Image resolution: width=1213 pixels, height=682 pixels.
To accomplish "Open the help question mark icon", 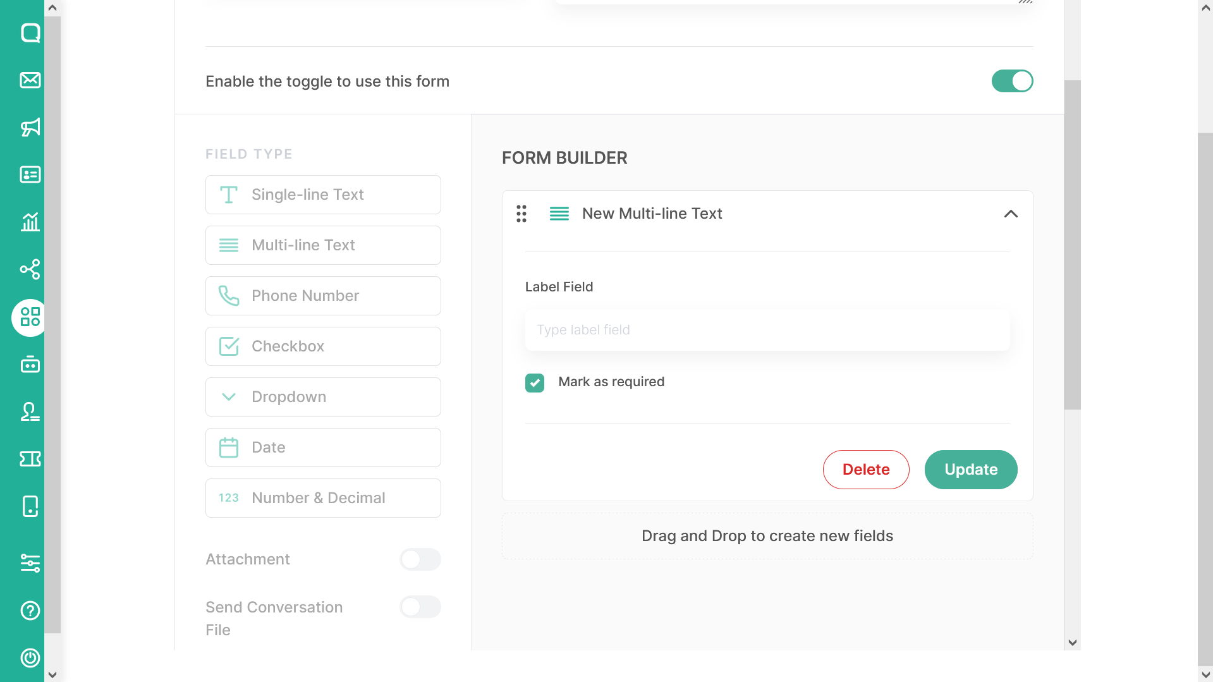I will click(30, 611).
